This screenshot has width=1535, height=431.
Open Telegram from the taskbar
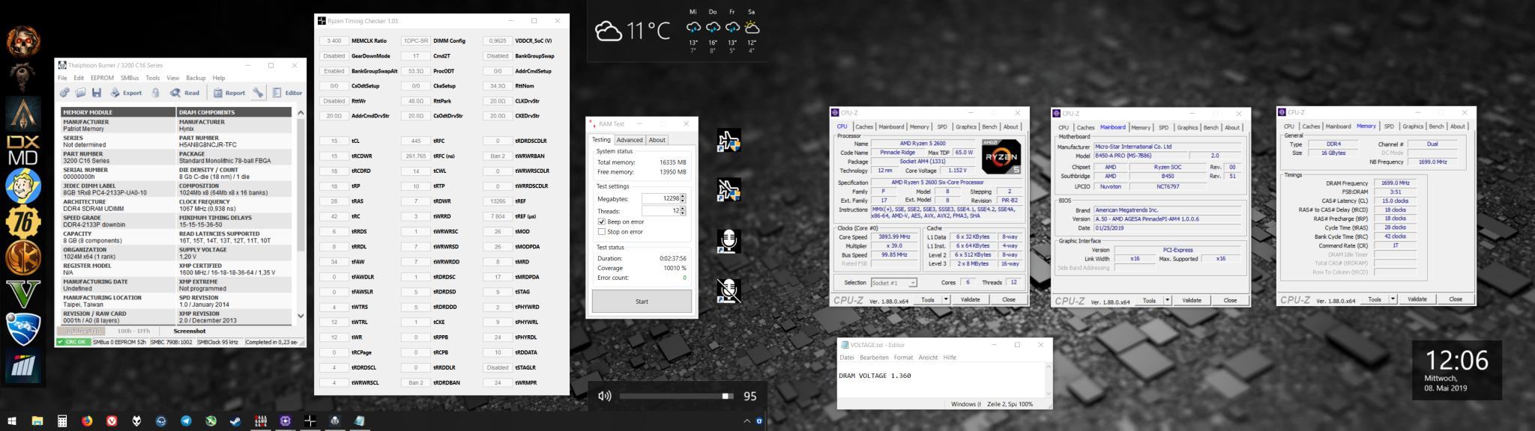[x=186, y=421]
